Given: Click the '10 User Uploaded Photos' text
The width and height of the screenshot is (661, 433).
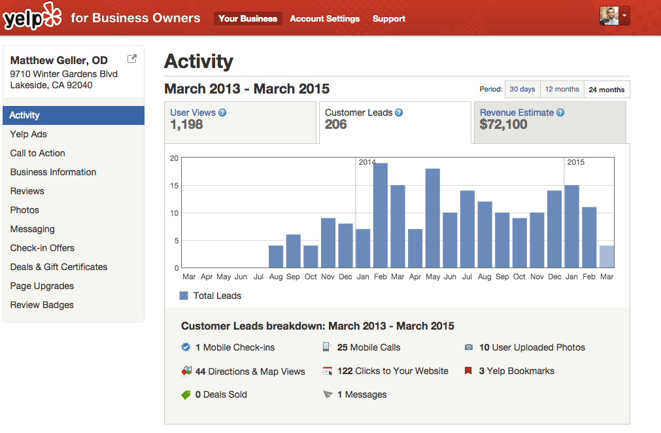Looking at the screenshot, I should coord(532,347).
